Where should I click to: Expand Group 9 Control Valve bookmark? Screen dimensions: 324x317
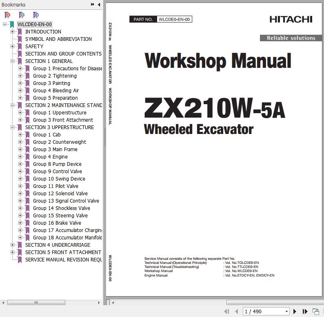pyautogui.click(x=20, y=171)
